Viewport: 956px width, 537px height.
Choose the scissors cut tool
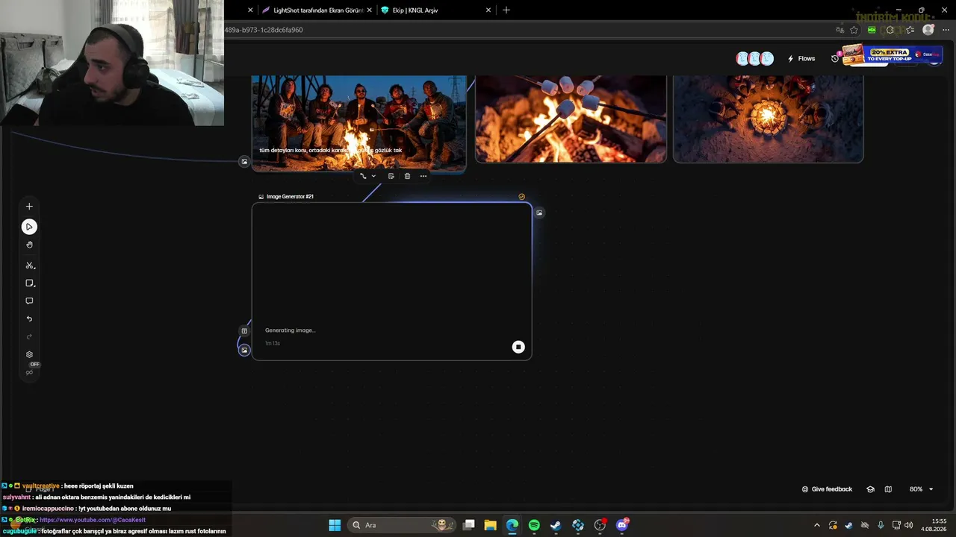pyautogui.click(x=30, y=266)
